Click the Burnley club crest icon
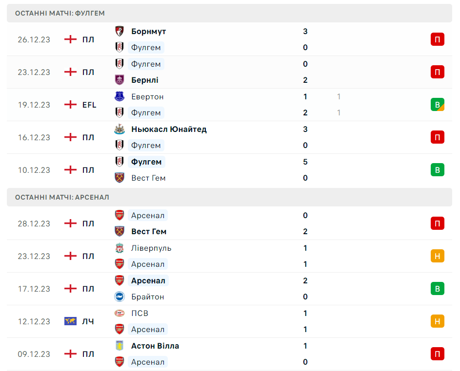The image size is (460, 371). point(119,80)
